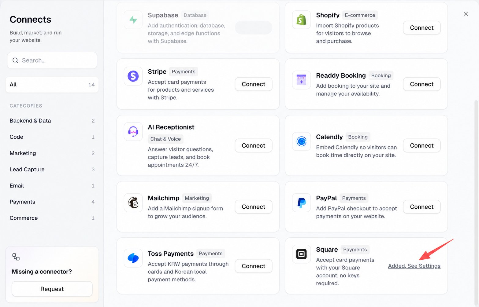The height and width of the screenshot is (307, 479).
Task: Request a missing connector
Action: [x=52, y=289]
